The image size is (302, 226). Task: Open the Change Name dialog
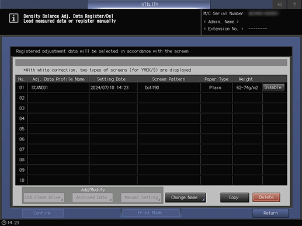[x=185, y=197]
